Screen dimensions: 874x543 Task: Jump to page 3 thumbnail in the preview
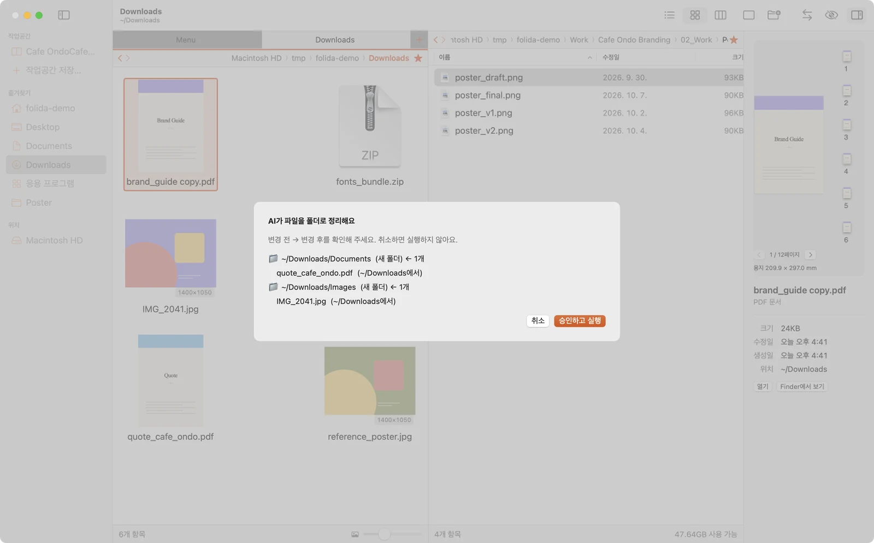pyautogui.click(x=847, y=124)
